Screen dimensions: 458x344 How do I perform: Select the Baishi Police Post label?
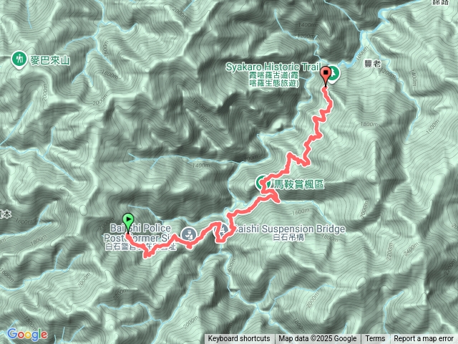[x=137, y=233]
